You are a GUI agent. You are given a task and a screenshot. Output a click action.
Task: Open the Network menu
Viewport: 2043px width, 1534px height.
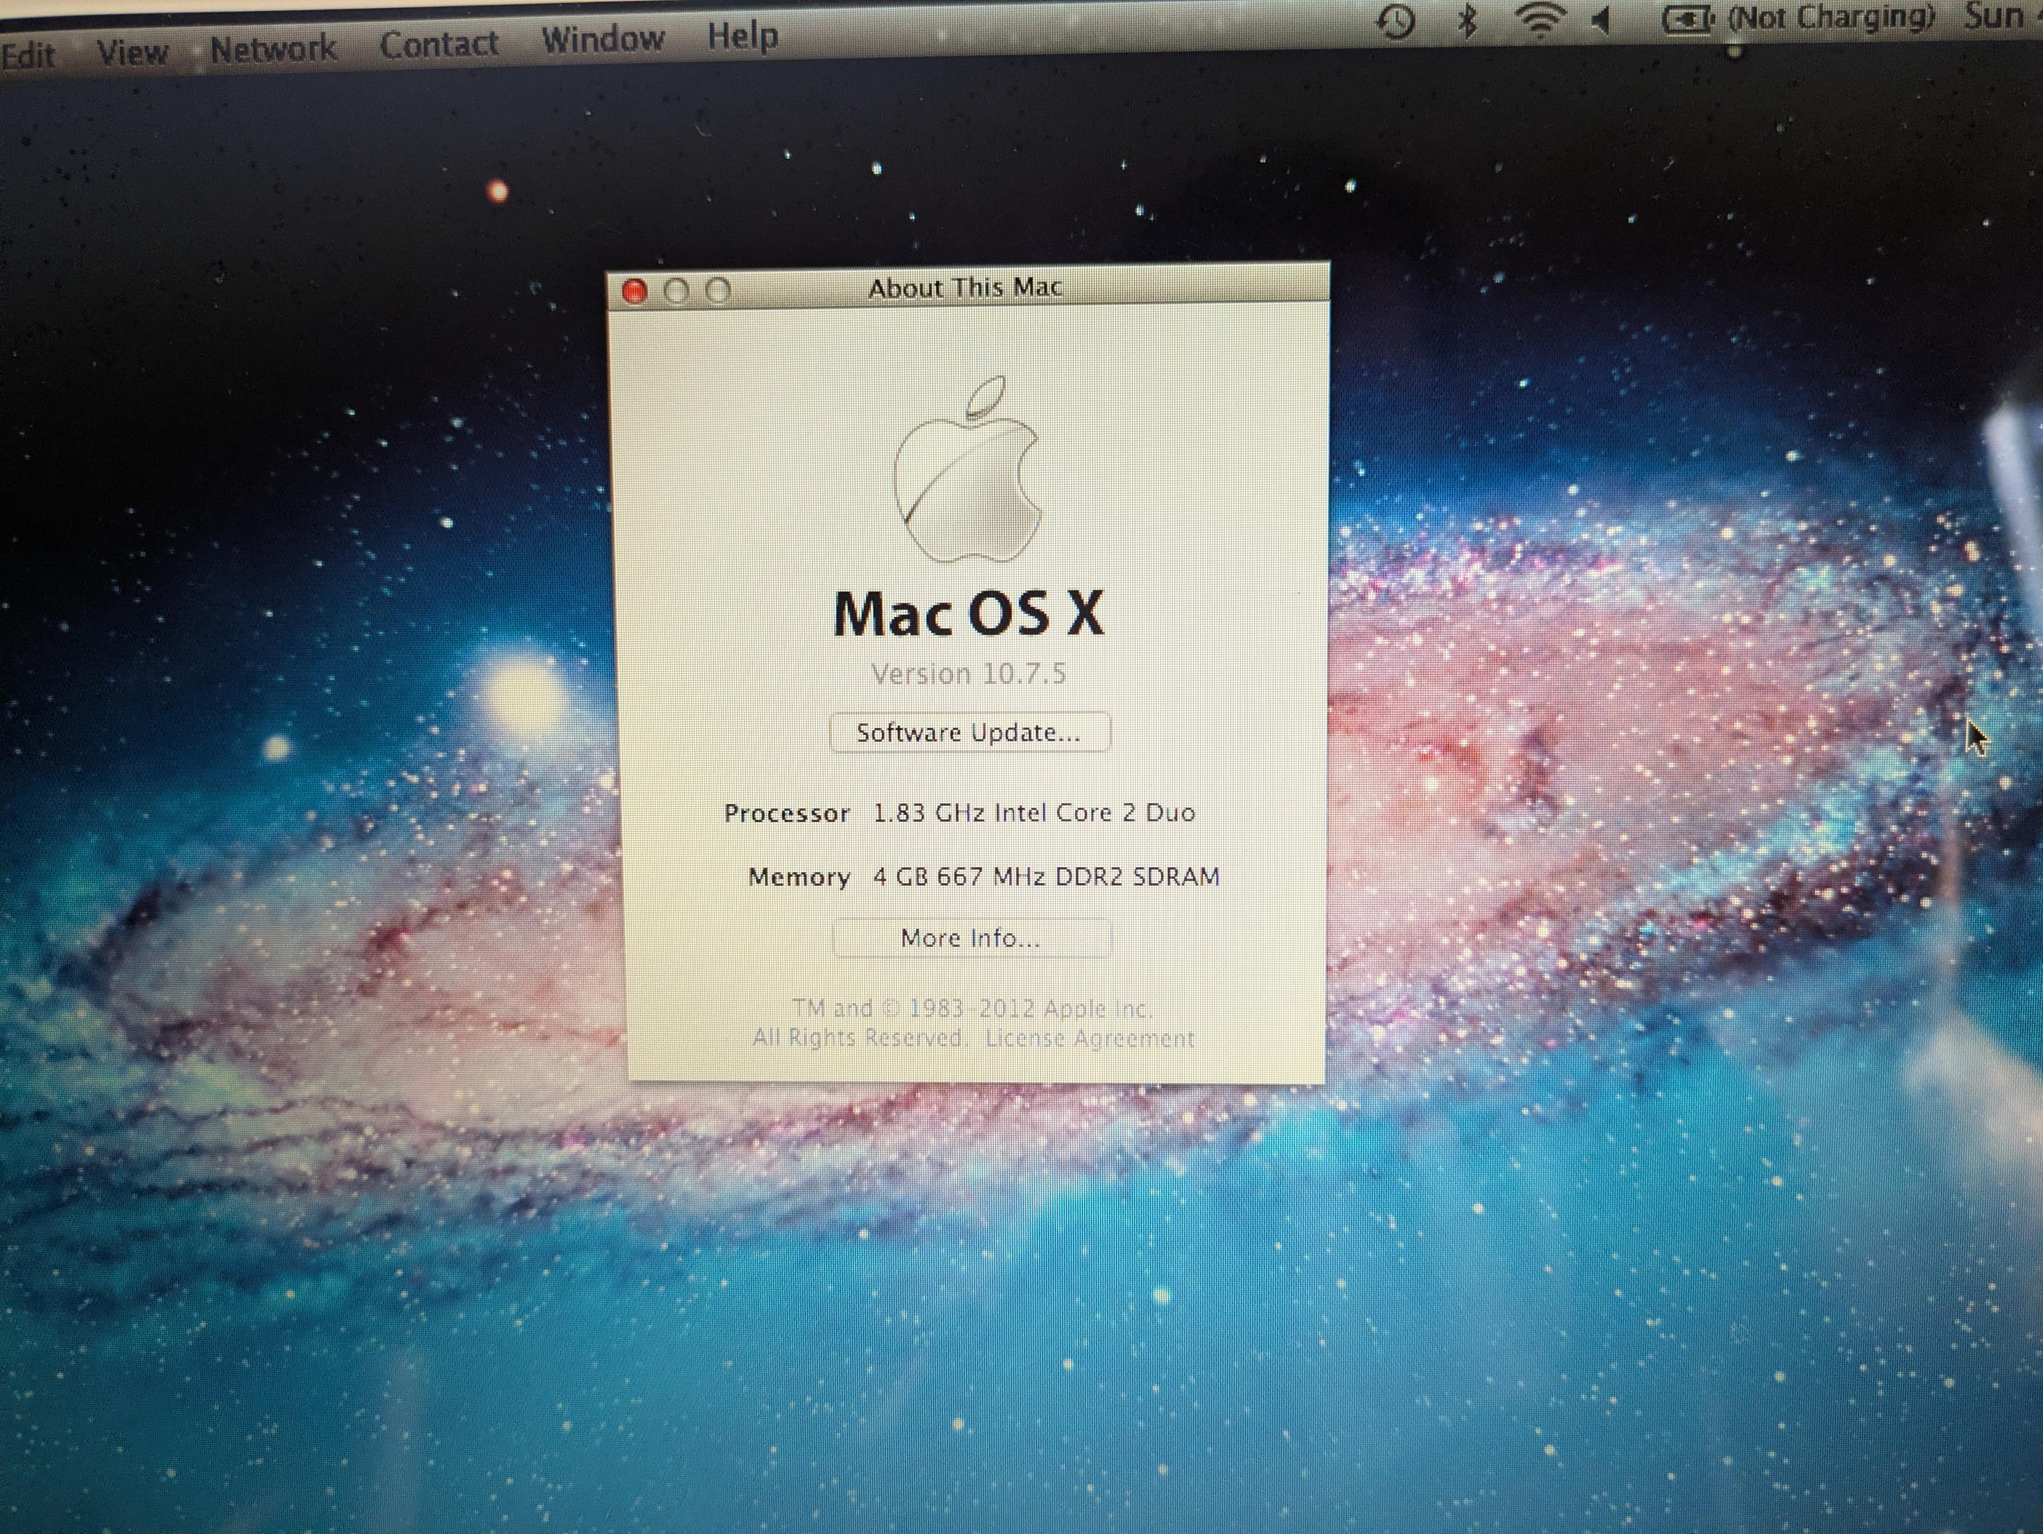click(x=274, y=48)
